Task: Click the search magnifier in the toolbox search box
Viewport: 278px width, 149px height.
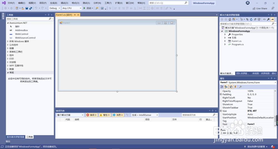Action: click(x=50, y=19)
